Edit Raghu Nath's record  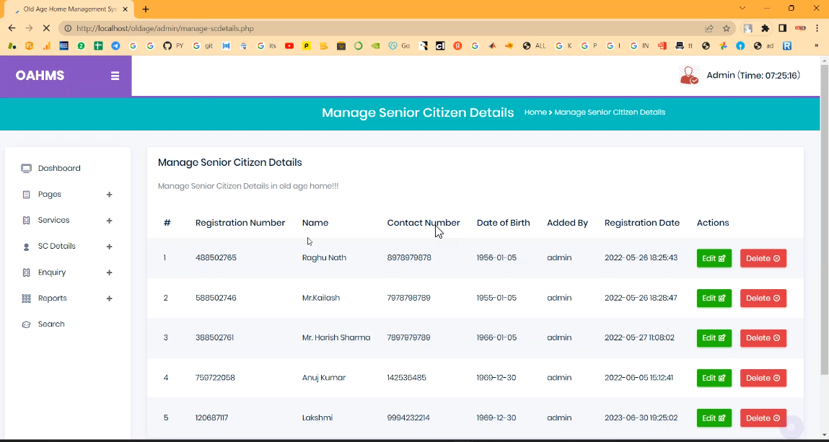pos(714,258)
